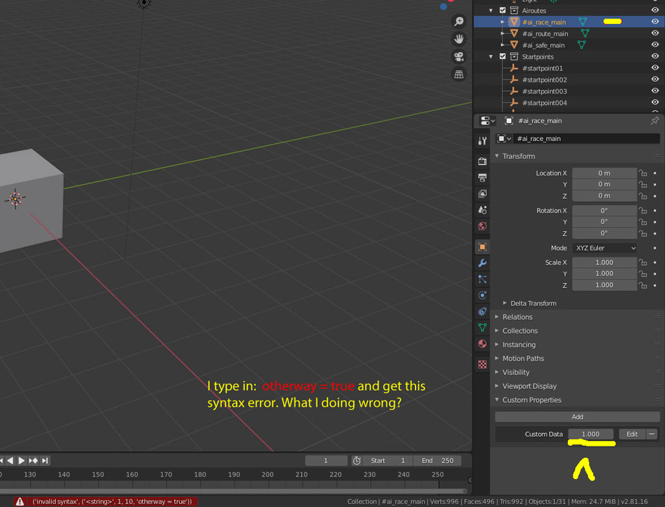Viewport: 665px width, 507px height.
Task: Open the View Layer properties tab
Action: (x=482, y=194)
